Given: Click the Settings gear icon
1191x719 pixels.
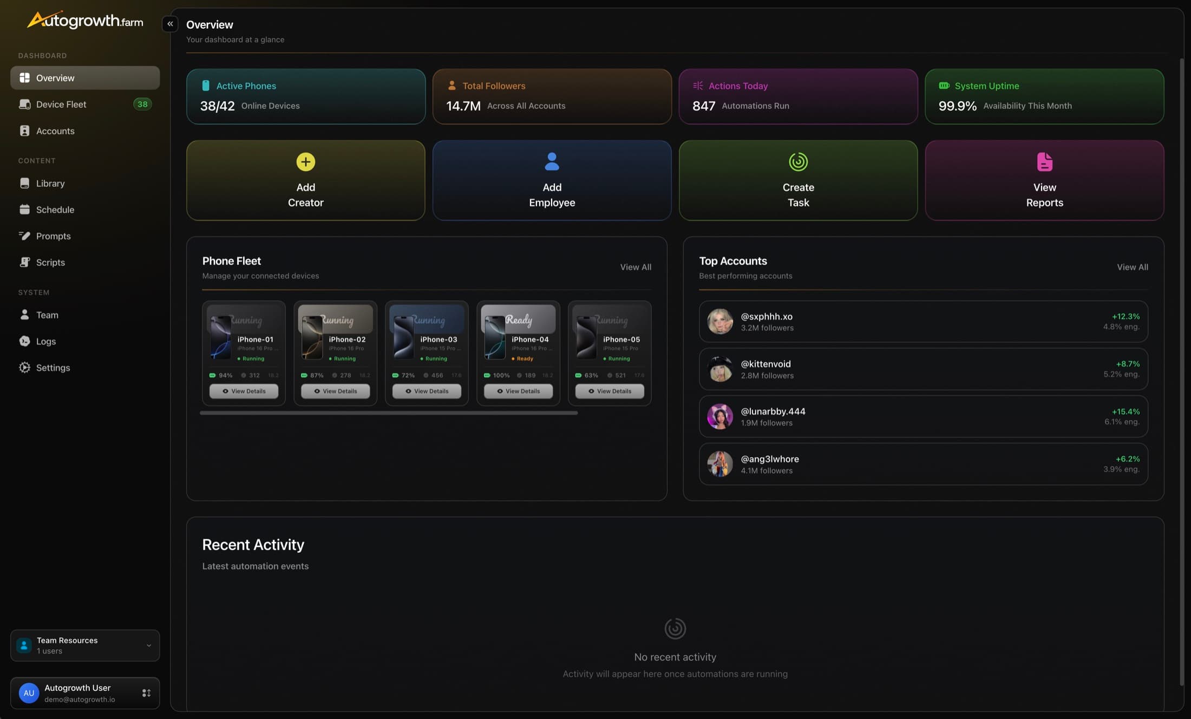Looking at the screenshot, I should (25, 367).
